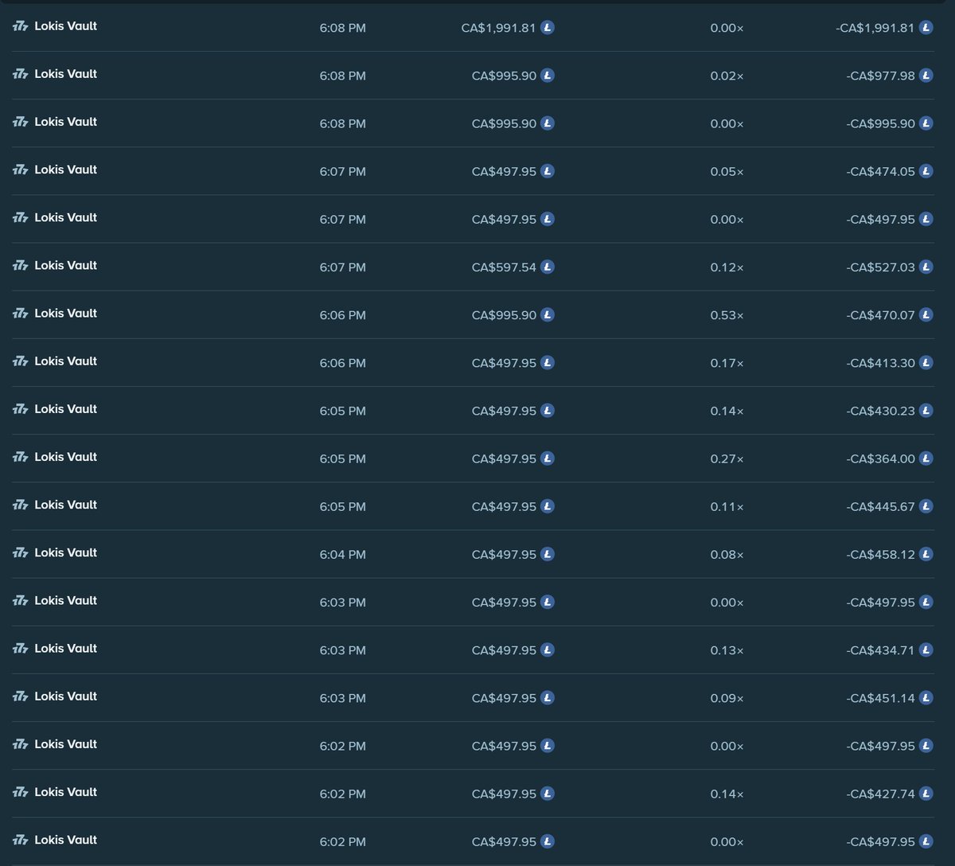Click 6:04 PM timestamp
955x866 pixels.
click(x=343, y=554)
